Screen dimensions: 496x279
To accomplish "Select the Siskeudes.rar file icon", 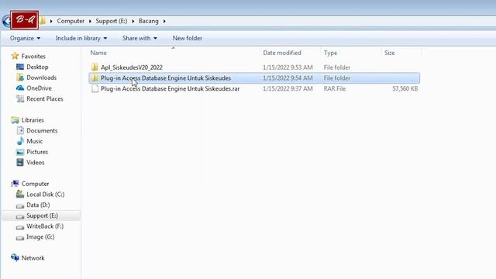I will coord(95,88).
